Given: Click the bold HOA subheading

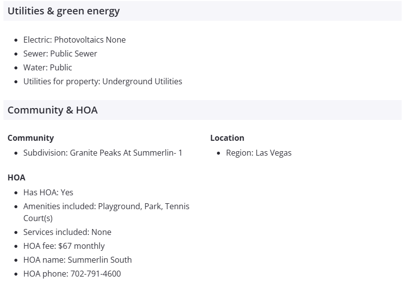Looking at the screenshot, I should [16, 177].
